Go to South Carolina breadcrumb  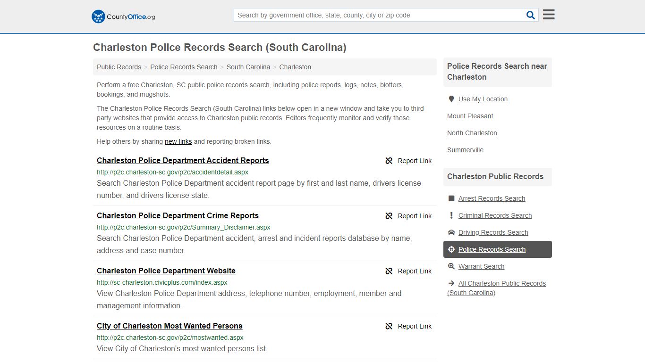coord(248,67)
